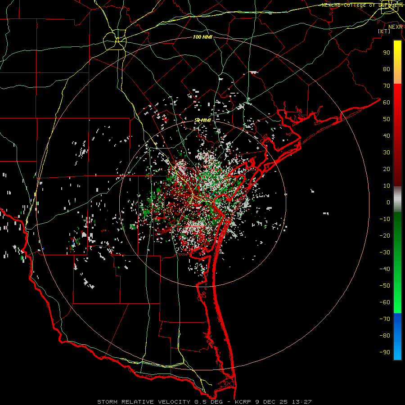Click the 20 value on velocity scale
405x405 pixels.
(387, 169)
